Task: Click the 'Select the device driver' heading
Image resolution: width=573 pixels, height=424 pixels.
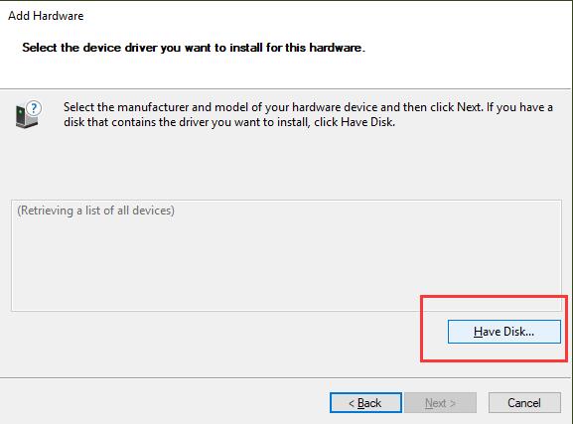Action: tap(194, 48)
